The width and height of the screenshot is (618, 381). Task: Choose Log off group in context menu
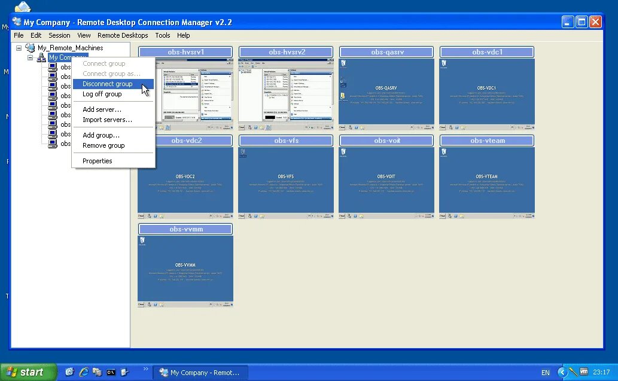pos(113,94)
